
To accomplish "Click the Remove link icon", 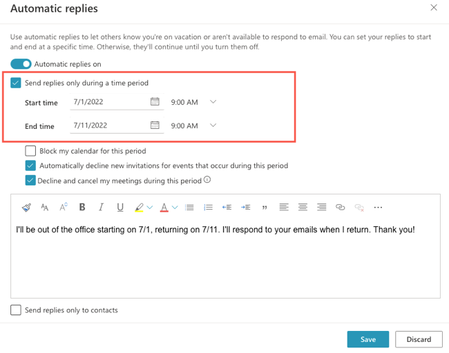I will [359, 208].
